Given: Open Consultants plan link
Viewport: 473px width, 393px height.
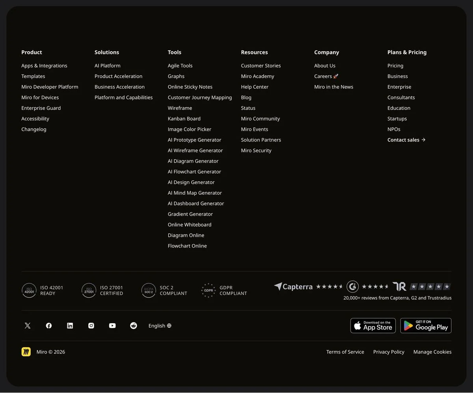Looking at the screenshot, I should [401, 98].
